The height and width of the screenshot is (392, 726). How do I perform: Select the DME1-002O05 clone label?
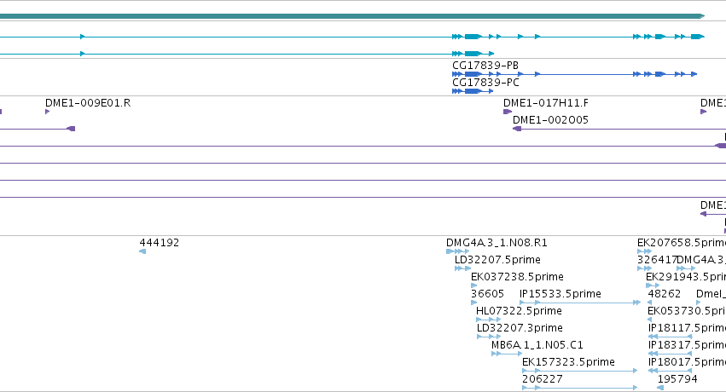pyautogui.click(x=550, y=120)
